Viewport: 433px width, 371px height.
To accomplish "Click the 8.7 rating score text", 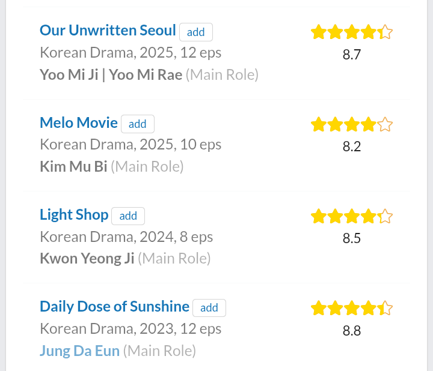I will [352, 55].
